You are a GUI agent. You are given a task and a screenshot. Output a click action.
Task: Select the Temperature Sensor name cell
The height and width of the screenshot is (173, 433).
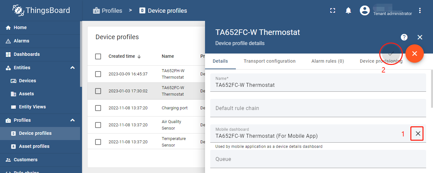point(174,142)
